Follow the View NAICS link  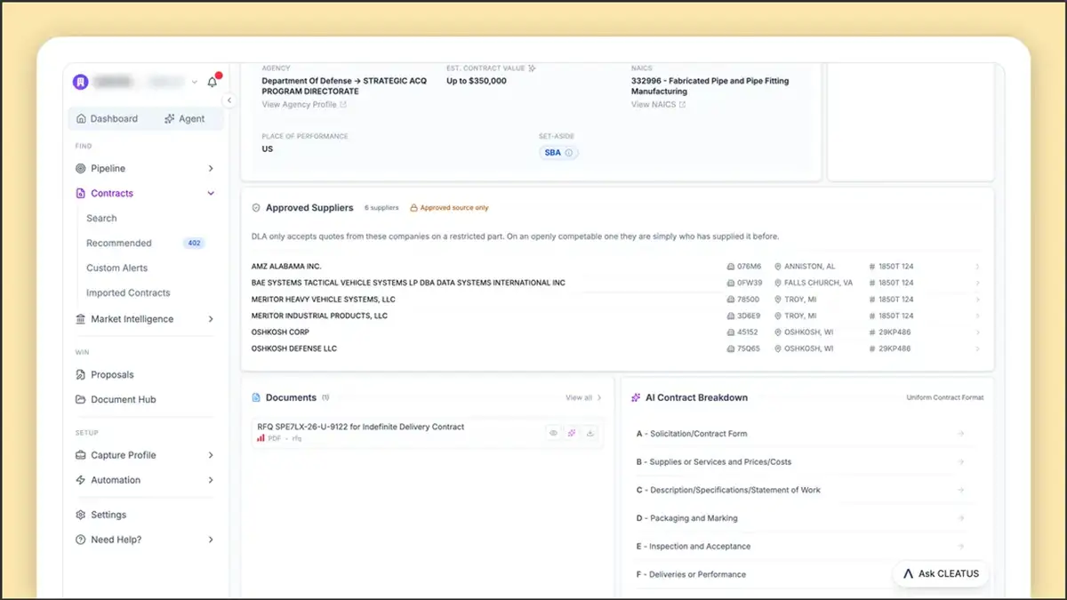click(x=659, y=105)
